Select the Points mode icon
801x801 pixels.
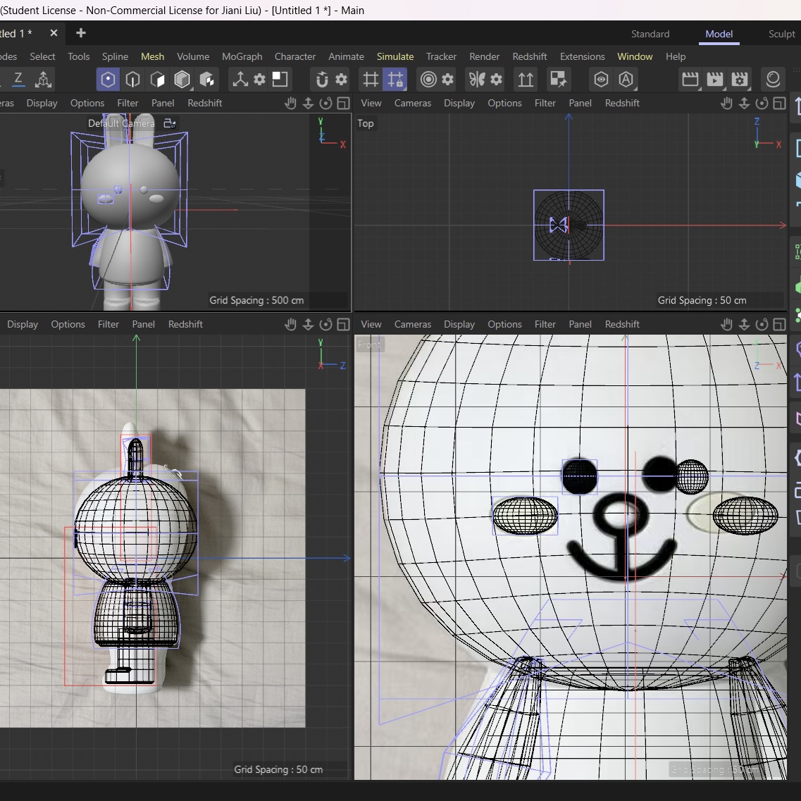click(108, 79)
